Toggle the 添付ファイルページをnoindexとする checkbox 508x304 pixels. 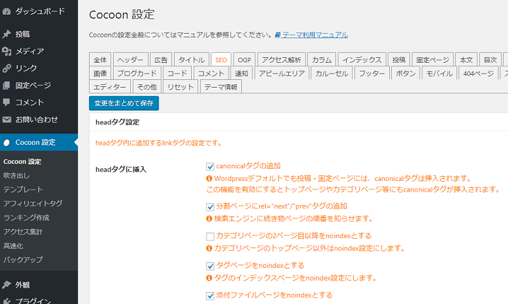(211, 296)
